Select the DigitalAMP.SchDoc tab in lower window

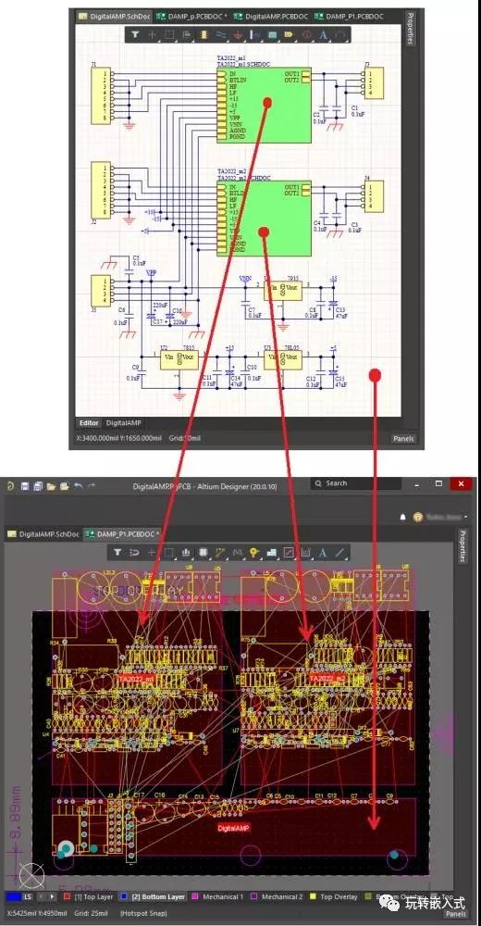click(43, 534)
